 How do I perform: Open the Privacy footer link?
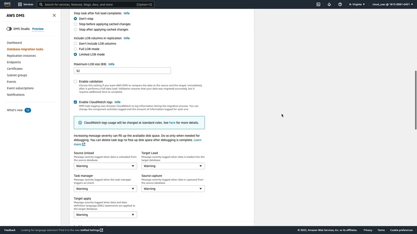coord(368,230)
